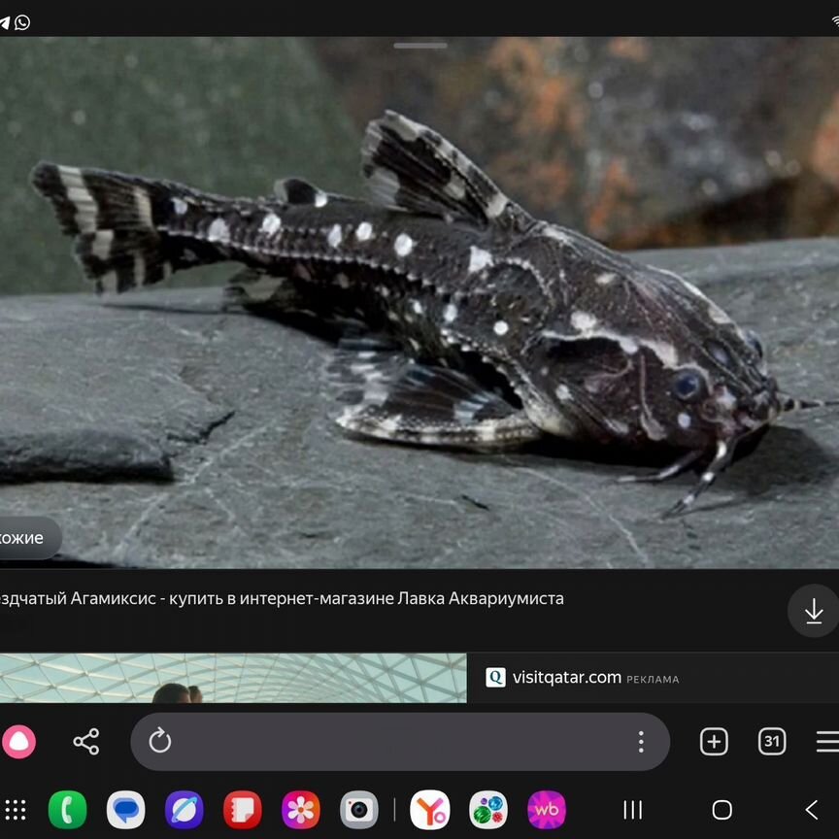Image resolution: width=839 pixels, height=839 pixels.
Task: Open the Лавка Аквариумиста image source link
Action: (282, 598)
